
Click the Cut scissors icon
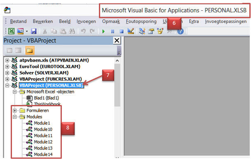coord(45,31)
